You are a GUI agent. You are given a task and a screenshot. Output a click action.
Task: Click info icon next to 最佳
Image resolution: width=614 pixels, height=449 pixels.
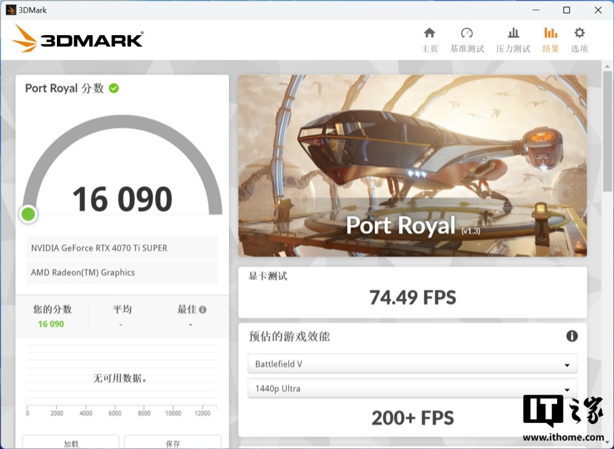pyautogui.click(x=203, y=310)
